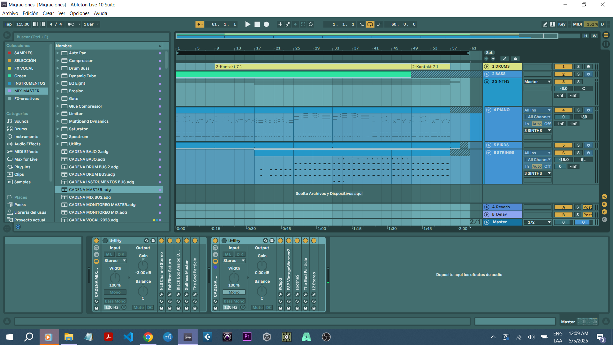The height and width of the screenshot is (345, 613).
Task: Select CADENA MIX BUS.adg preset
Action: [x=109, y=197]
